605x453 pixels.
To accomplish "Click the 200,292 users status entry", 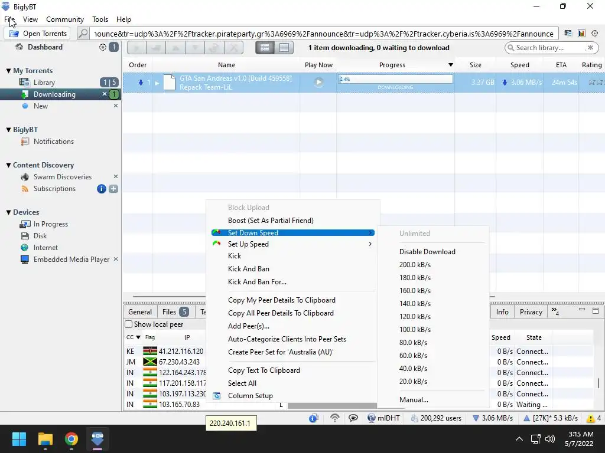I will [x=437, y=418].
